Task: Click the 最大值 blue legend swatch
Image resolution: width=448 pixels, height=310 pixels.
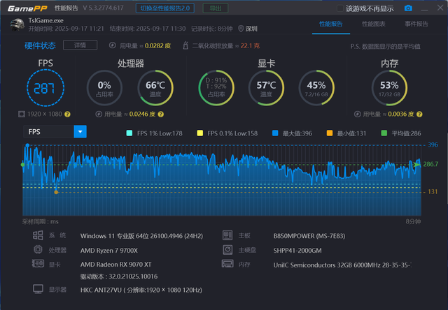Action: point(275,133)
